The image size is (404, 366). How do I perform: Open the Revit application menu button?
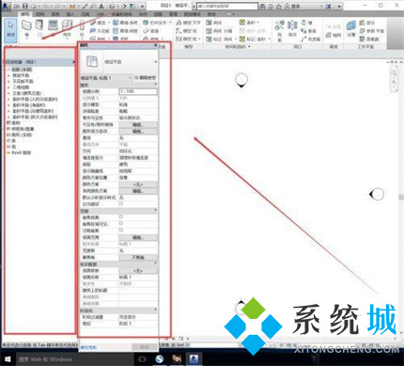[6, 6]
